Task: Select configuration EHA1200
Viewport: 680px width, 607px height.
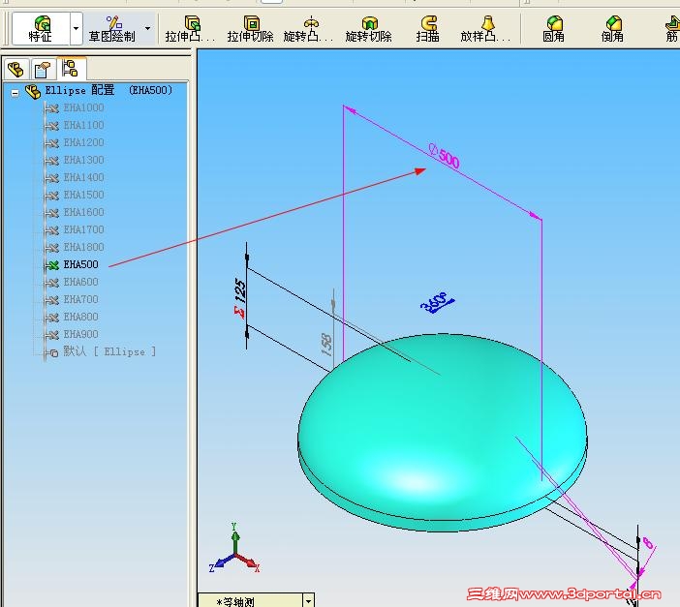Action: click(83, 142)
